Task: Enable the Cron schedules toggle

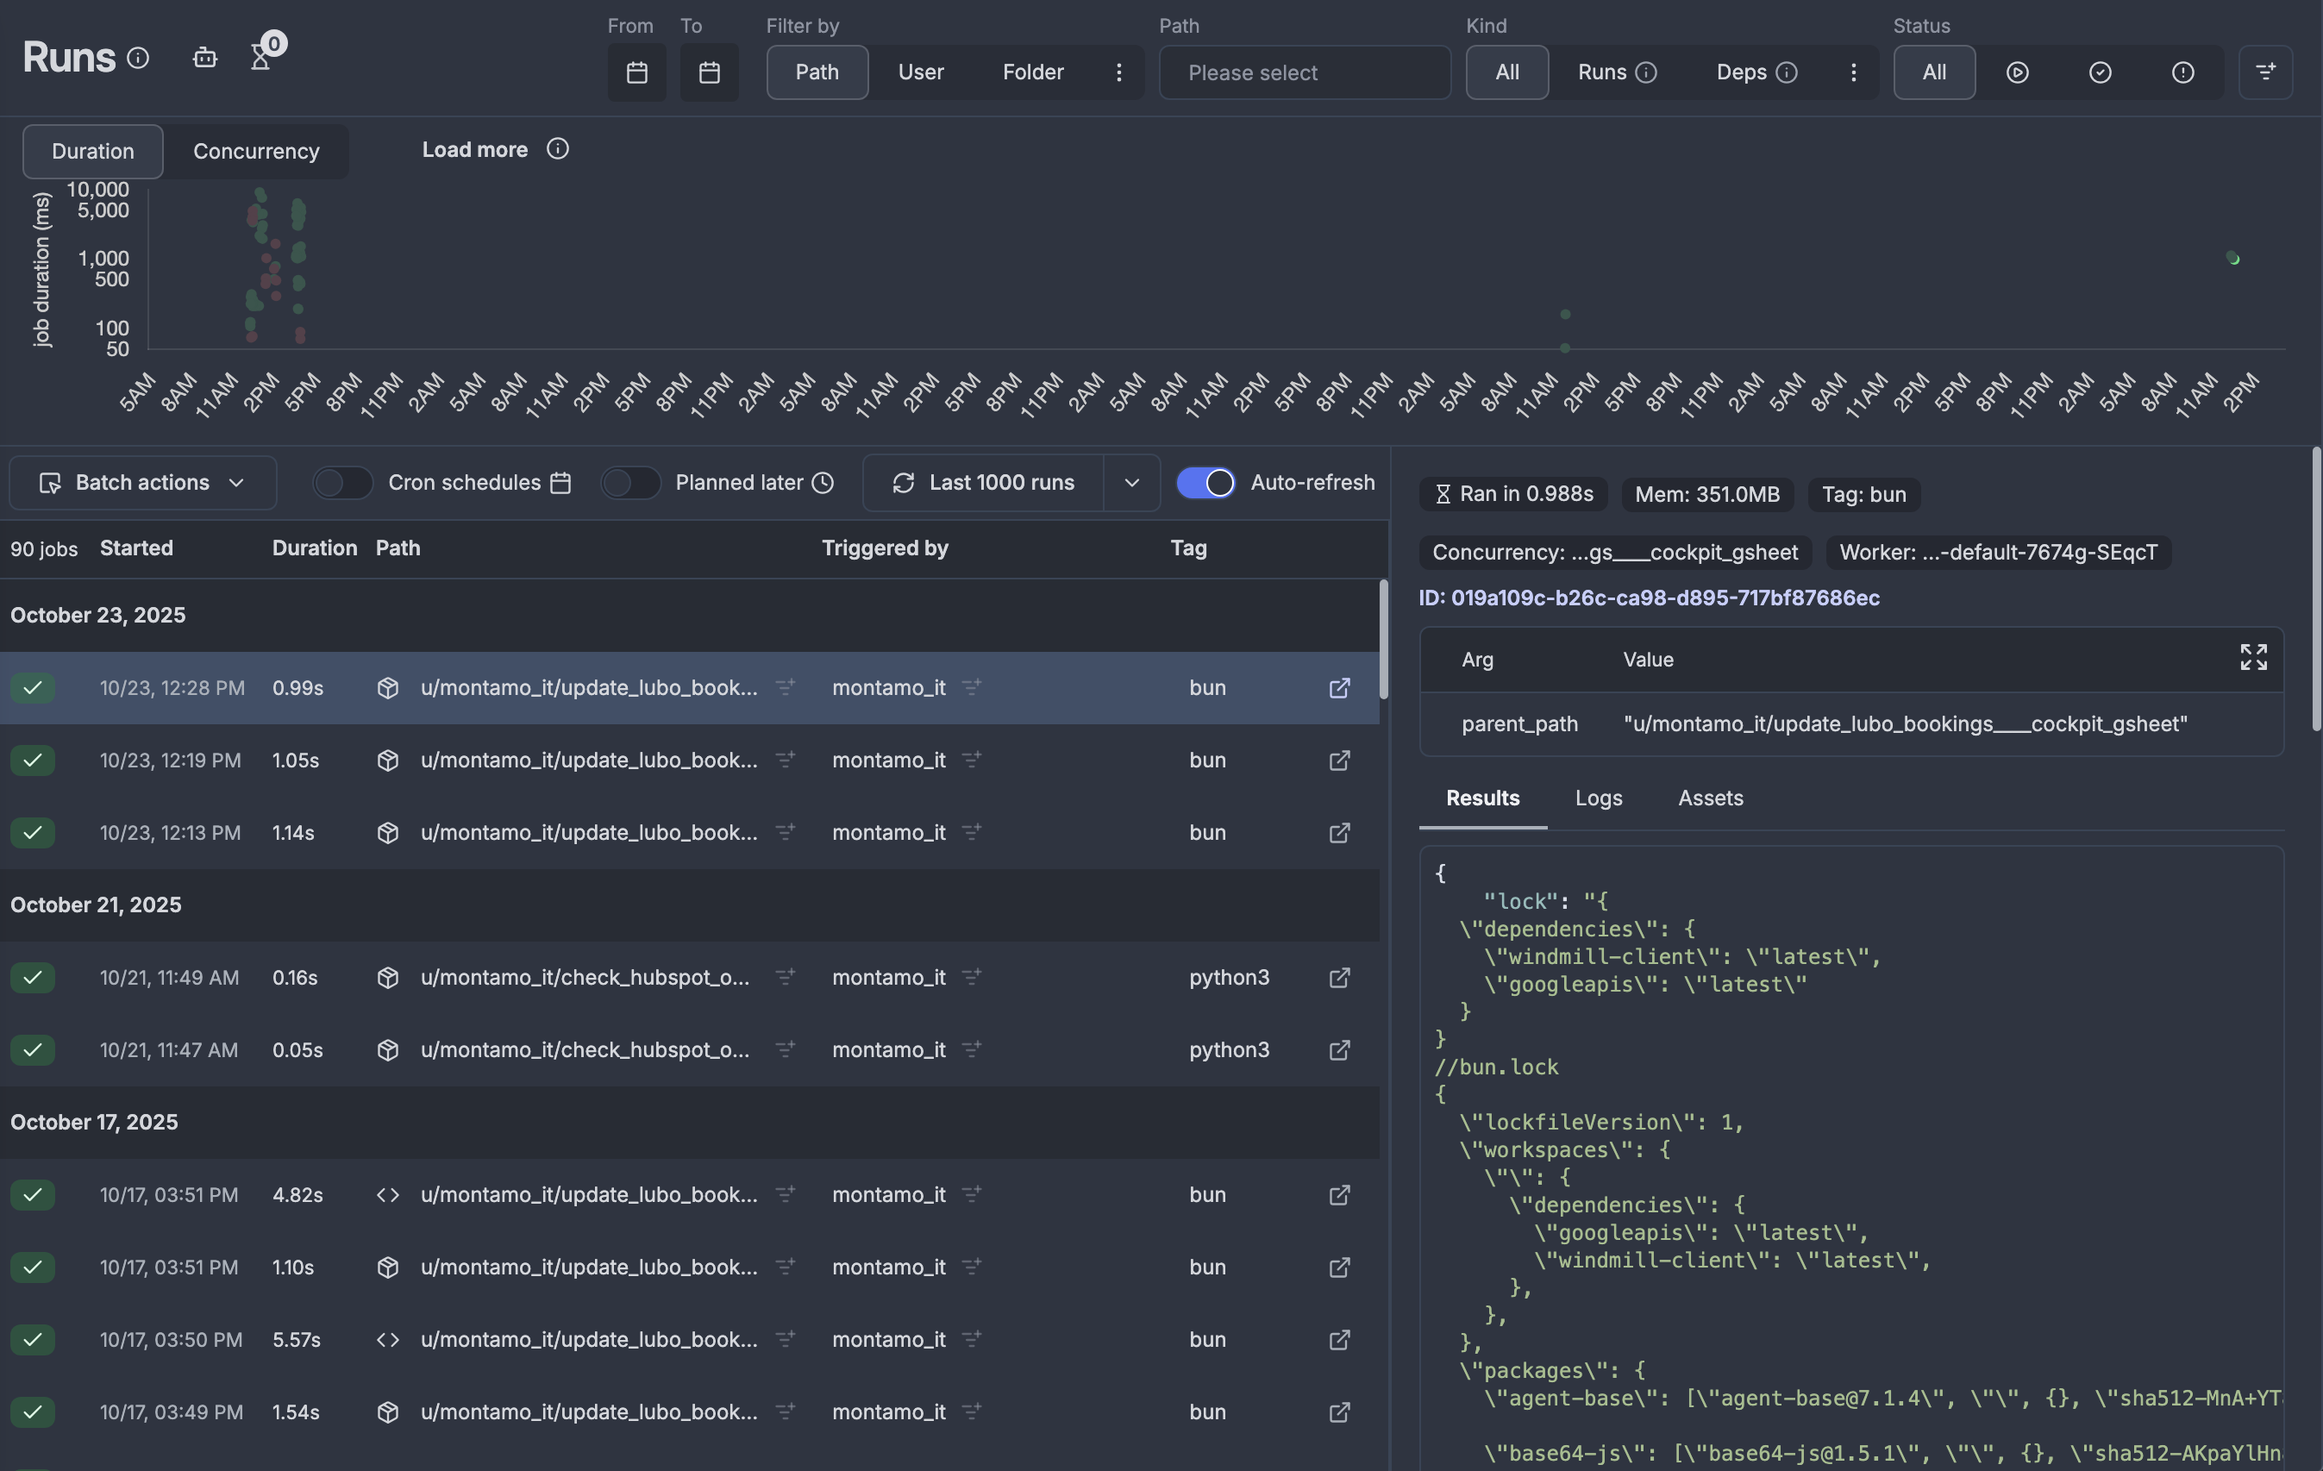Action: pos(342,482)
